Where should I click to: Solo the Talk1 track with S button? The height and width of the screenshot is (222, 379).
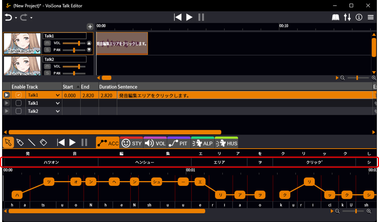47,50
